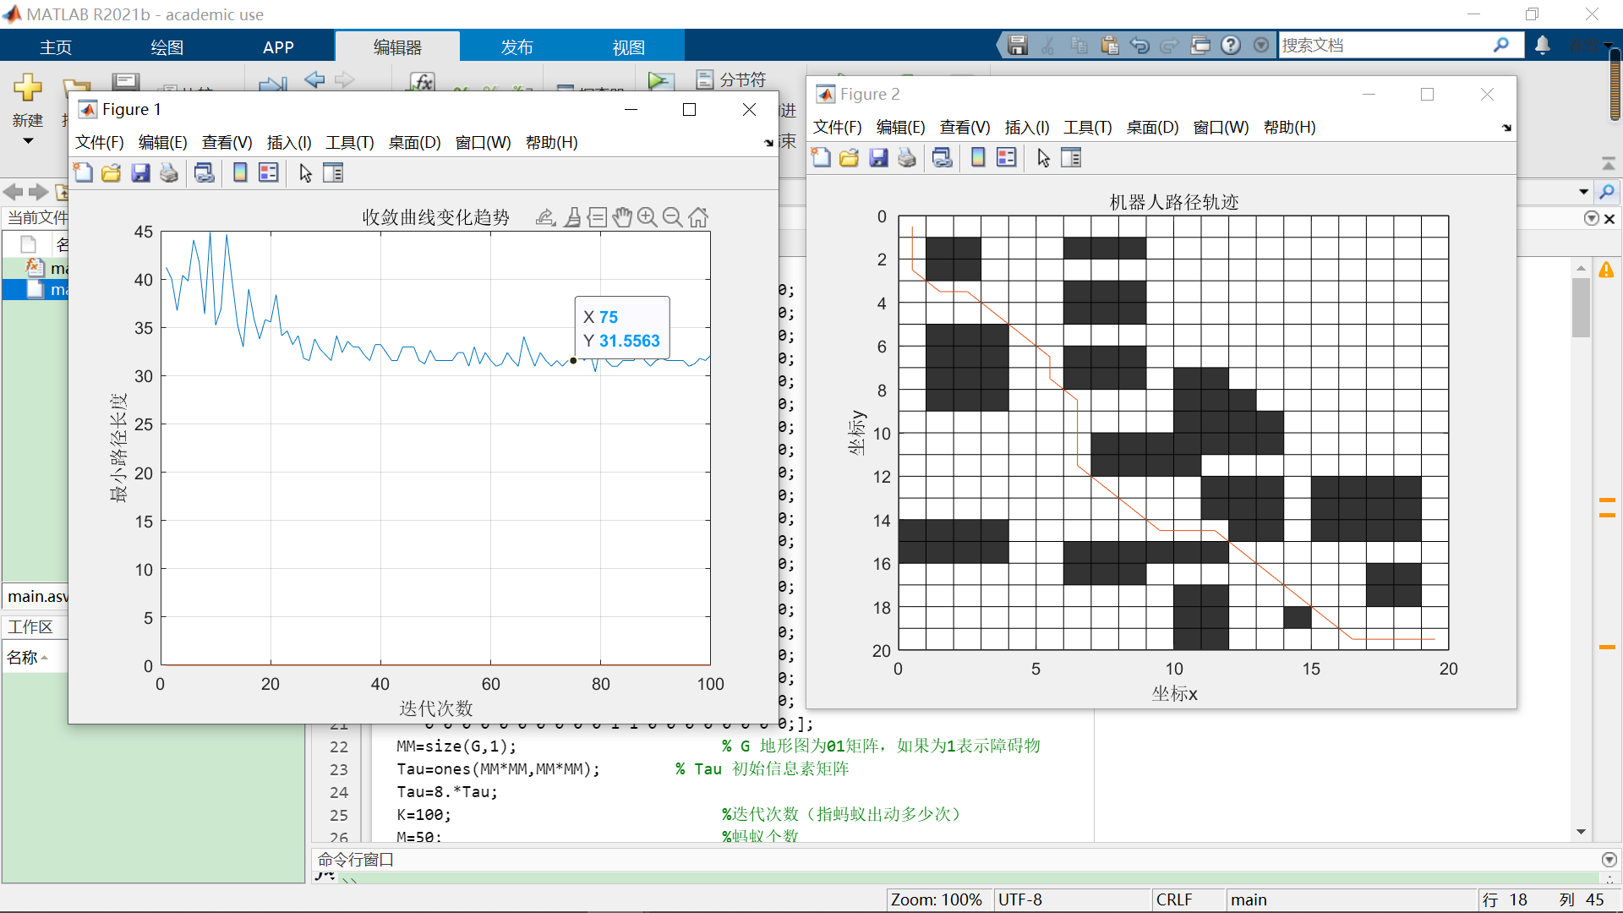Toggle pan hand tool on Figure 1 axes
Image resolution: width=1623 pixels, height=913 pixels.
[622, 218]
